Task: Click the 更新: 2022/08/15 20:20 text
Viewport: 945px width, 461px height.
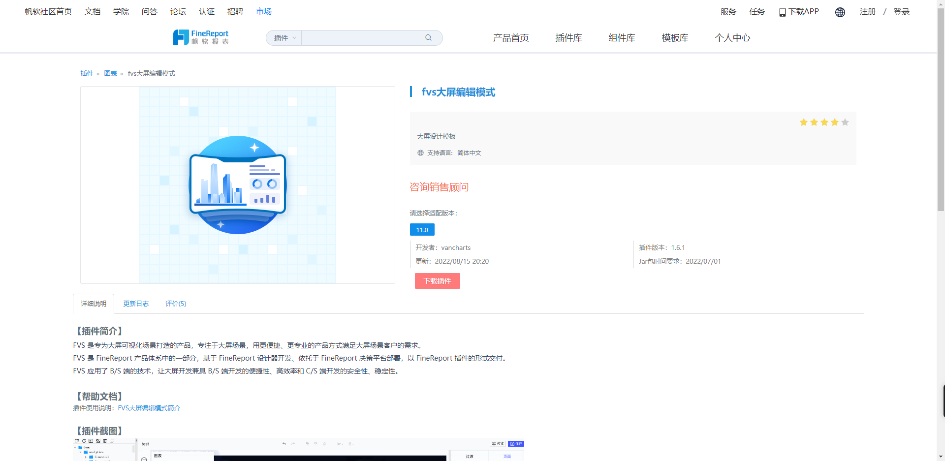Action: pos(452,261)
